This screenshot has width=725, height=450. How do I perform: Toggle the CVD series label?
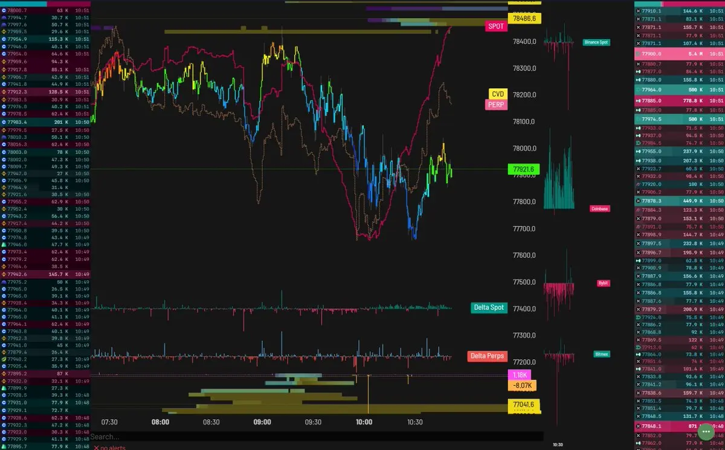[x=497, y=94]
